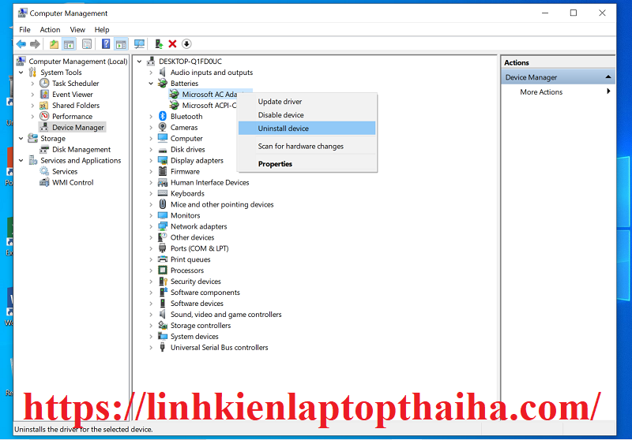Click the Back arrow toolbar icon
The height and width of the screenshot is (440, 632).
tap(21, 44)
